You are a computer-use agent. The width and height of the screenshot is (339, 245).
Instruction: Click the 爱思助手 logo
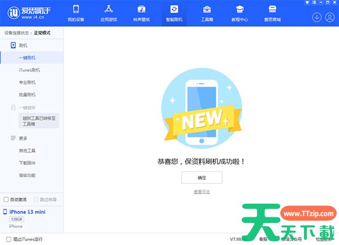pyautogui.click(x=29, y=13)
